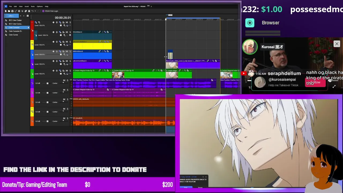Image resolution: width=343 pixels, height=193 pixels.
Task: Open Event FX on 666Untitled-6 clip
Action: pos(108,51)
